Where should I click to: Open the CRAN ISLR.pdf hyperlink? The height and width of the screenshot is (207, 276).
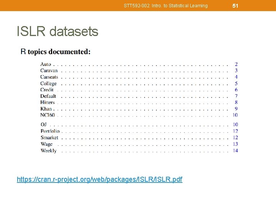[x=100, y=179]
